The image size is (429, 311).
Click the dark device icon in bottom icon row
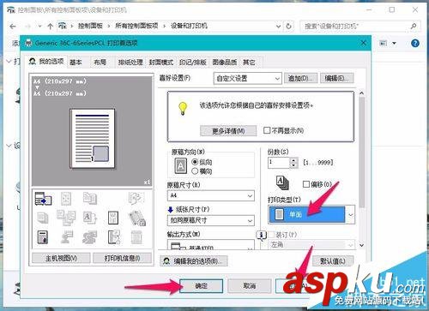43,237
